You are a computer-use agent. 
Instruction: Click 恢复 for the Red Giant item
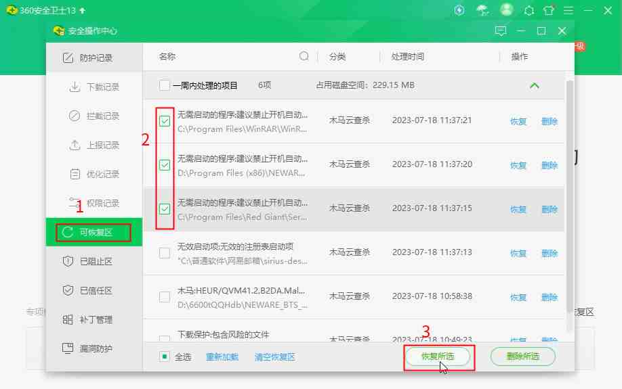click(x=518, y=209)
